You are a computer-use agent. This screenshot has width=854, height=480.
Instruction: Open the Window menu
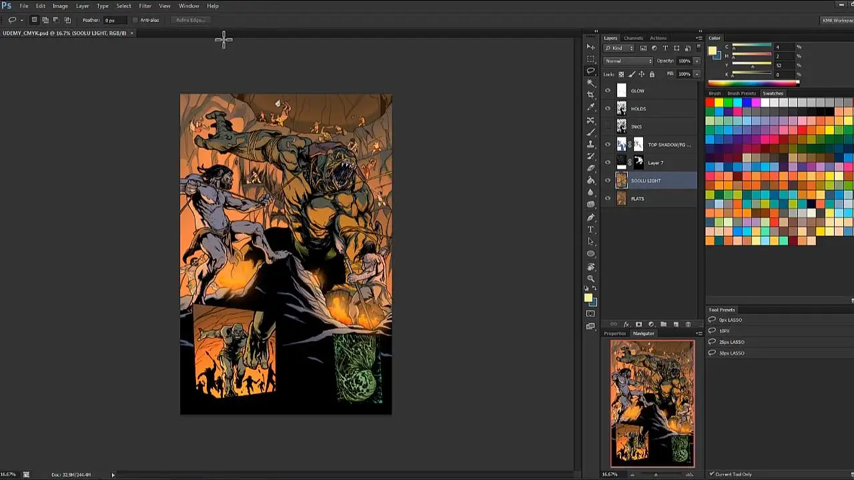click(189, 6)
